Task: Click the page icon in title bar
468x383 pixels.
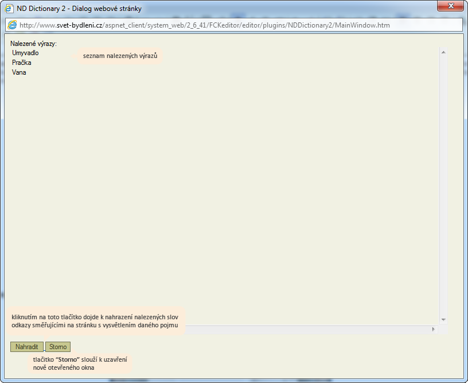Action: point(9,9)
